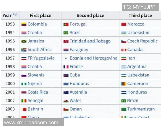162x129 pixels.
Task: Click the Trinidad and Tobago flag icon
Action: [x=66, y=41]
